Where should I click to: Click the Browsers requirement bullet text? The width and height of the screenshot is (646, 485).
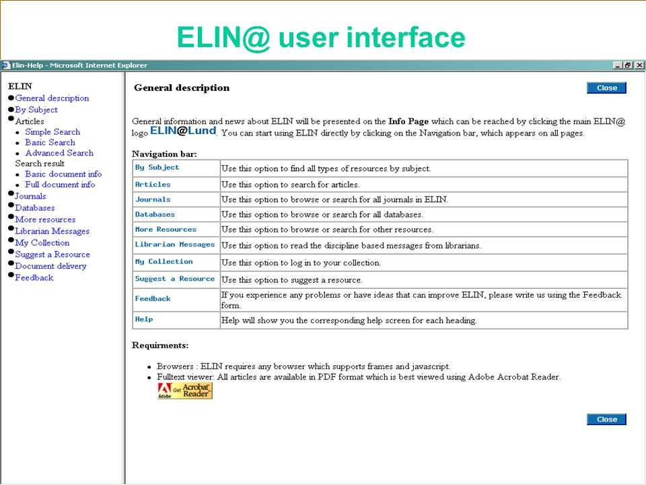pos(303,366)
